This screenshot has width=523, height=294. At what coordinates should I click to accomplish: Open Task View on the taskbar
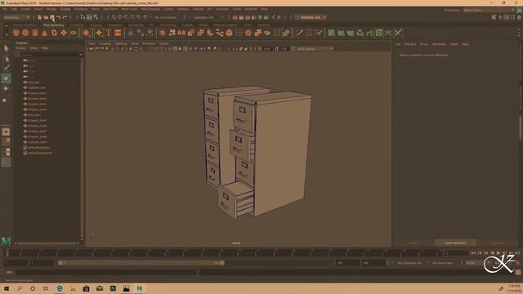click(x=46, y=288)
